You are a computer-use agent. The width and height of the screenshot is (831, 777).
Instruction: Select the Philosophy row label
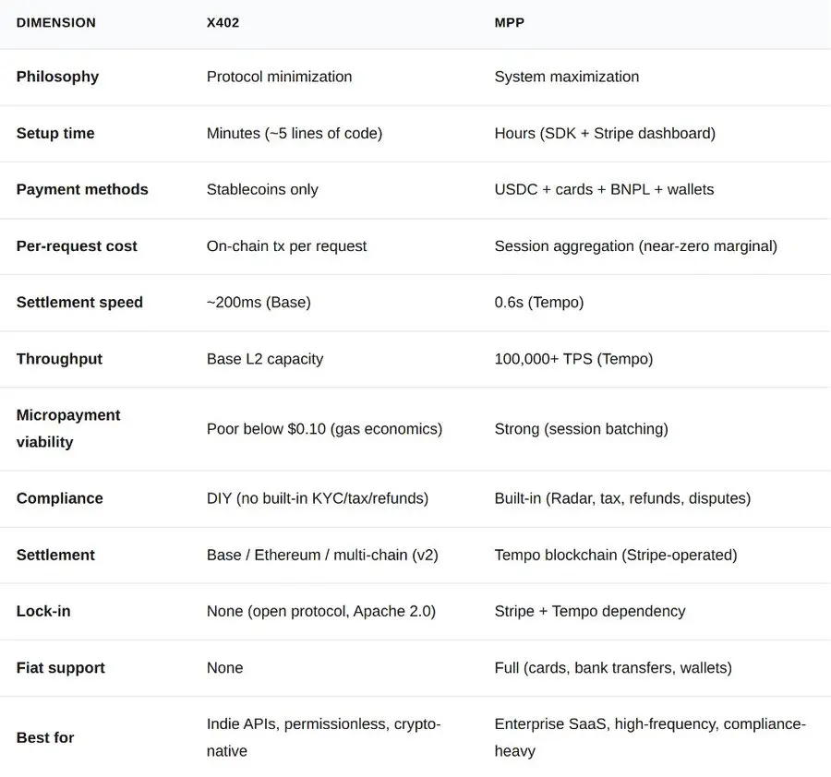tap(57, 77)
